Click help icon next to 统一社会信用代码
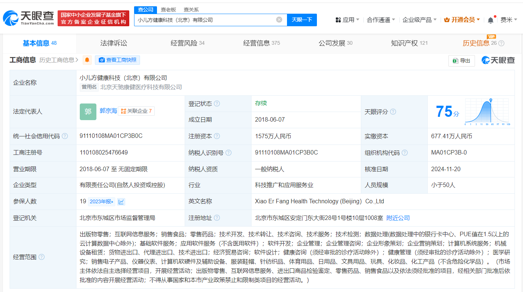523x292 pixels. click(65, 136)
